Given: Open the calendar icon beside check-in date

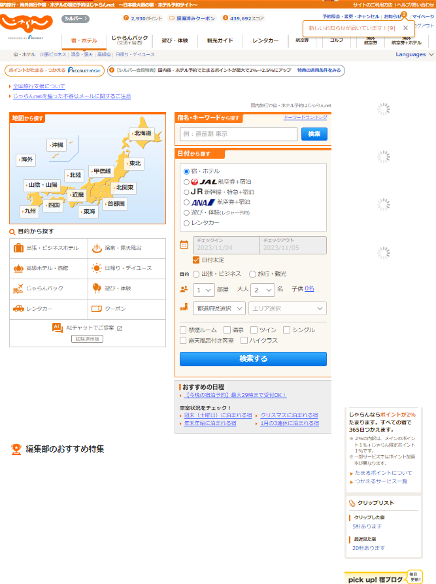Looking at the screenshot, I should (x=184, y=245).
